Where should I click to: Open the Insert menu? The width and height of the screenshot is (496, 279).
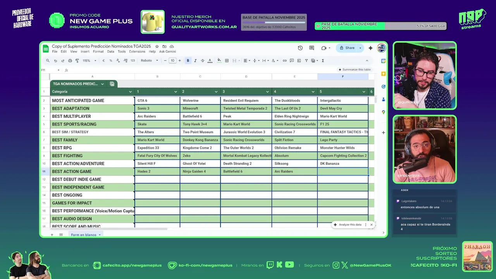tap(85, 52)
